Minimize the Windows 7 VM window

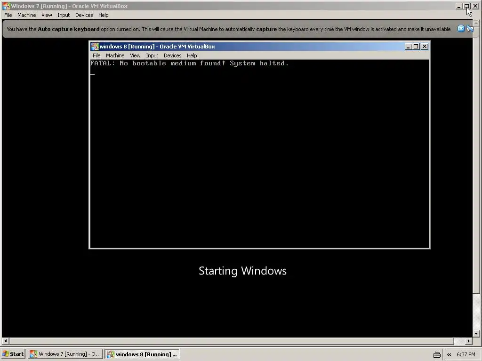(x=459, y=6)
